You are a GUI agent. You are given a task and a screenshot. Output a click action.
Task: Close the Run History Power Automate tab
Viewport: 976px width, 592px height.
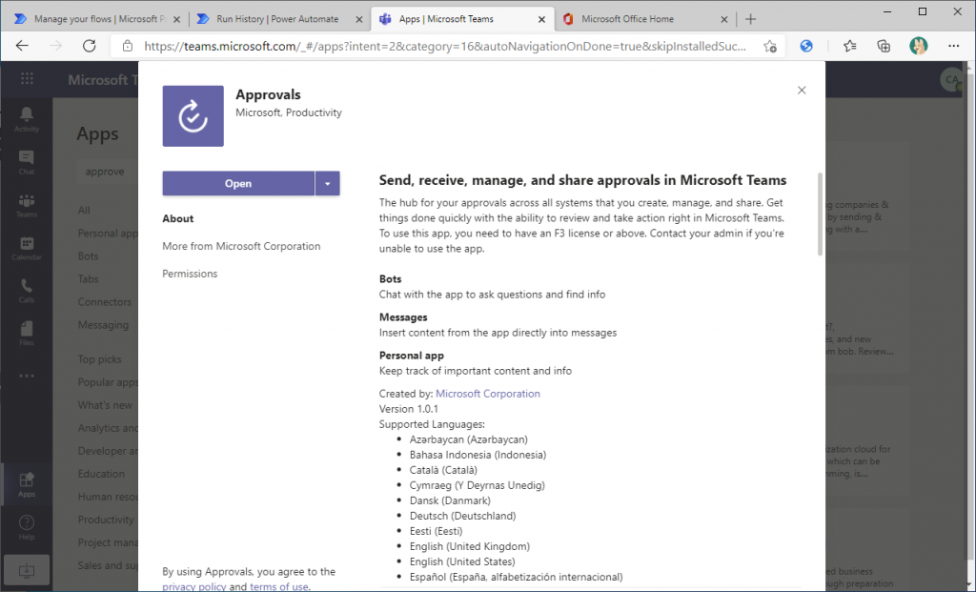[359, 19]
